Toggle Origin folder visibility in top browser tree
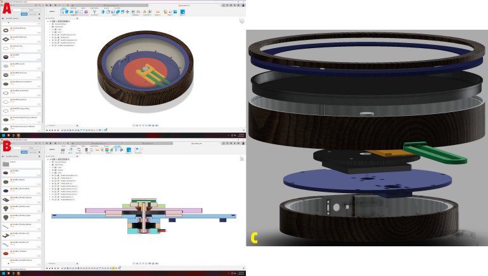Screen dimensions: 488x276 pos(55,28)
